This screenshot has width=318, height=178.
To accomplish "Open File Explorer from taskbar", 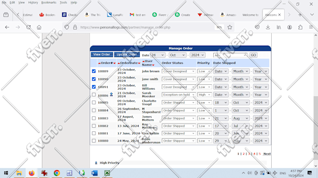I will pos(19,173).
